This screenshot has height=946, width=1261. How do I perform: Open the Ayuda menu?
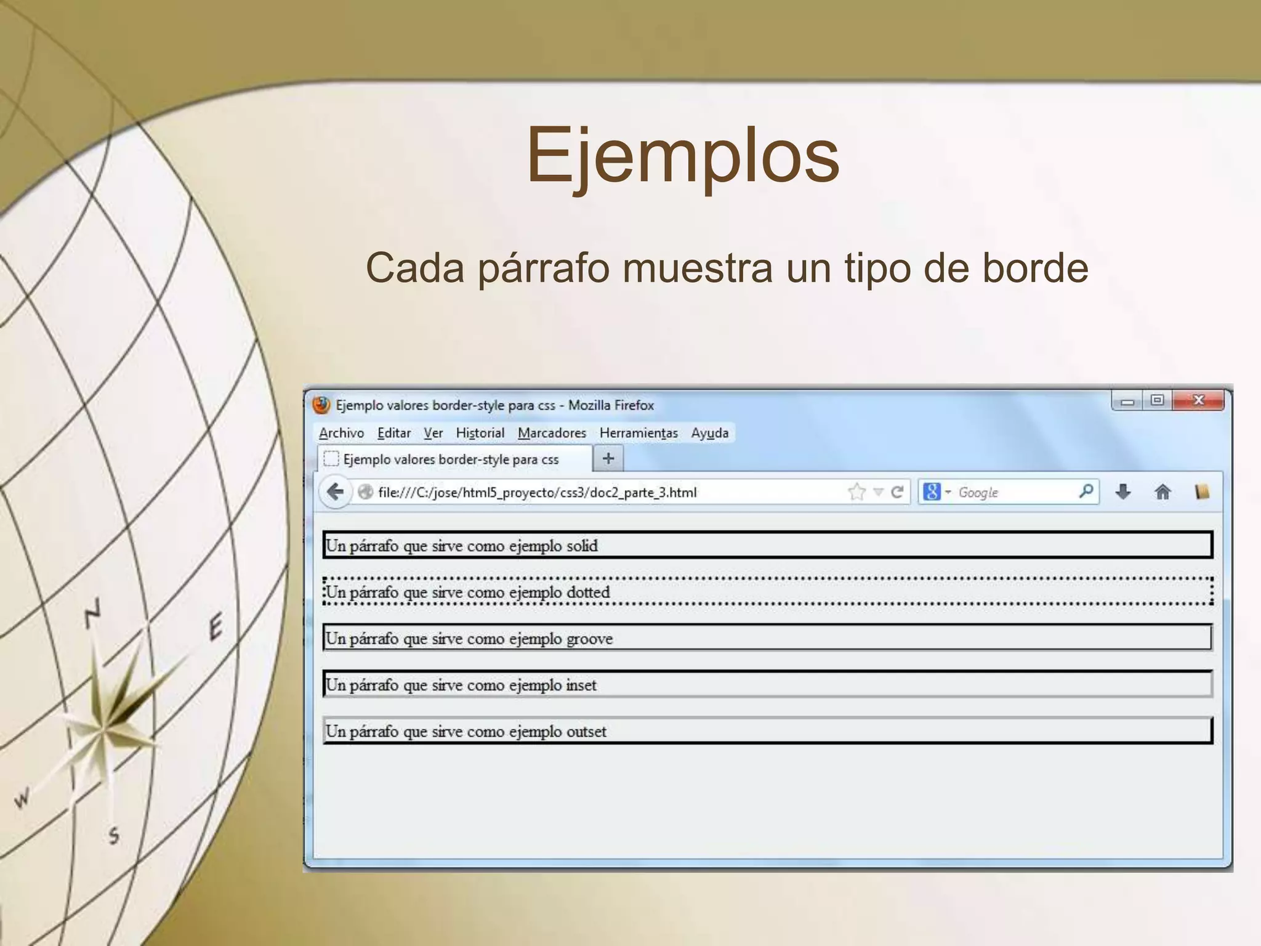pos(710,433)
